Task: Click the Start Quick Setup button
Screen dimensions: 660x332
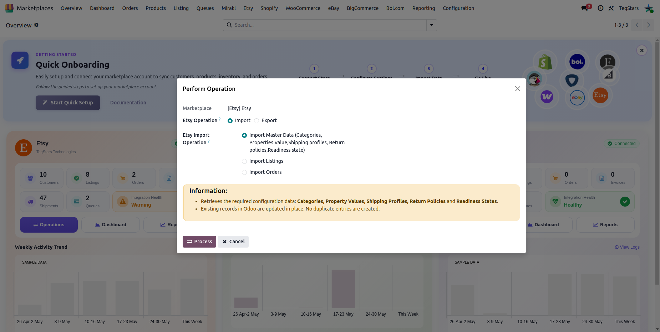Action: pyautogui.click(x=68, y=103)
